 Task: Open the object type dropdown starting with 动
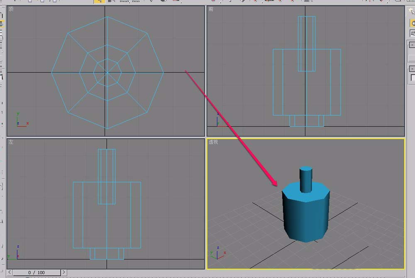coord(413,33)
